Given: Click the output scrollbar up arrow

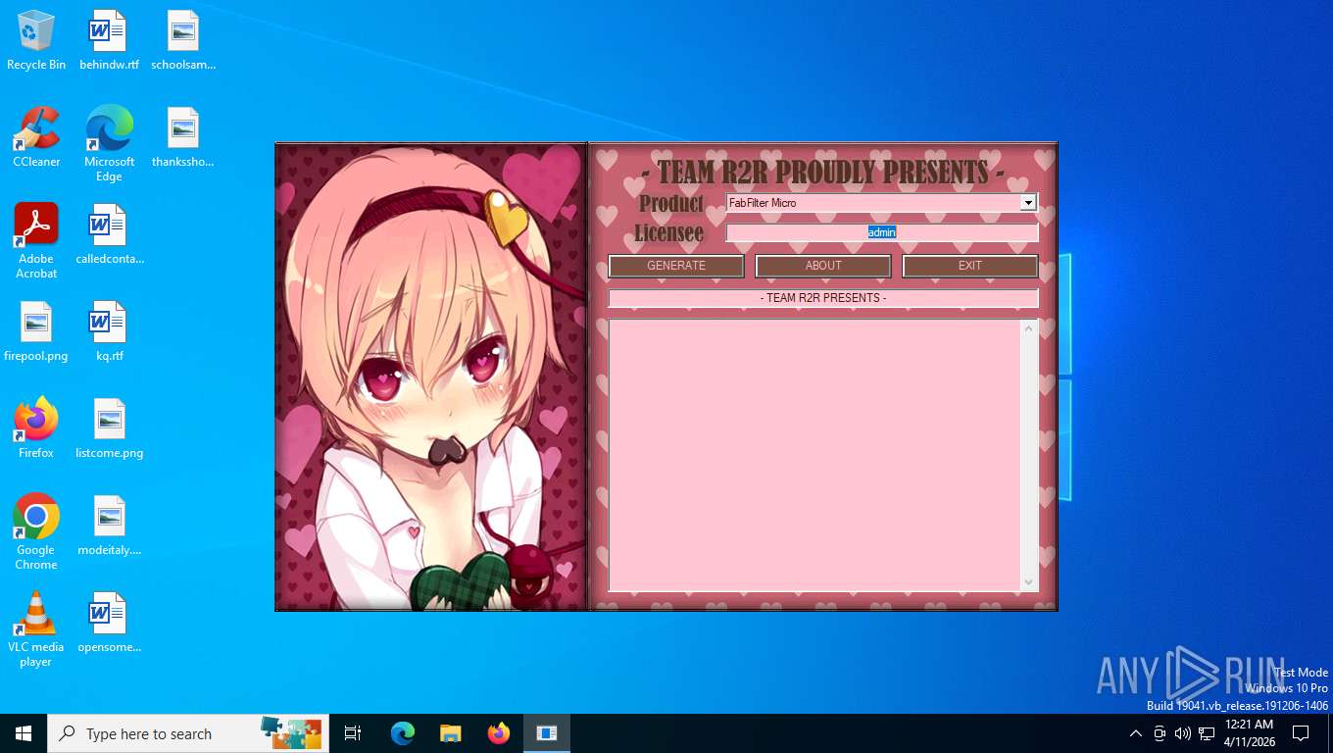Looking at the screenshot, I should [1028, 328].
